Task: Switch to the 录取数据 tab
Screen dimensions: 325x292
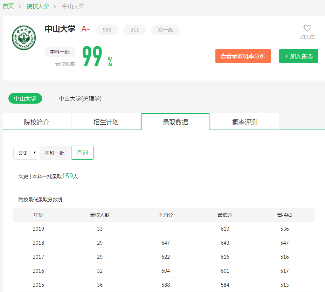Action: click(175, 122)
